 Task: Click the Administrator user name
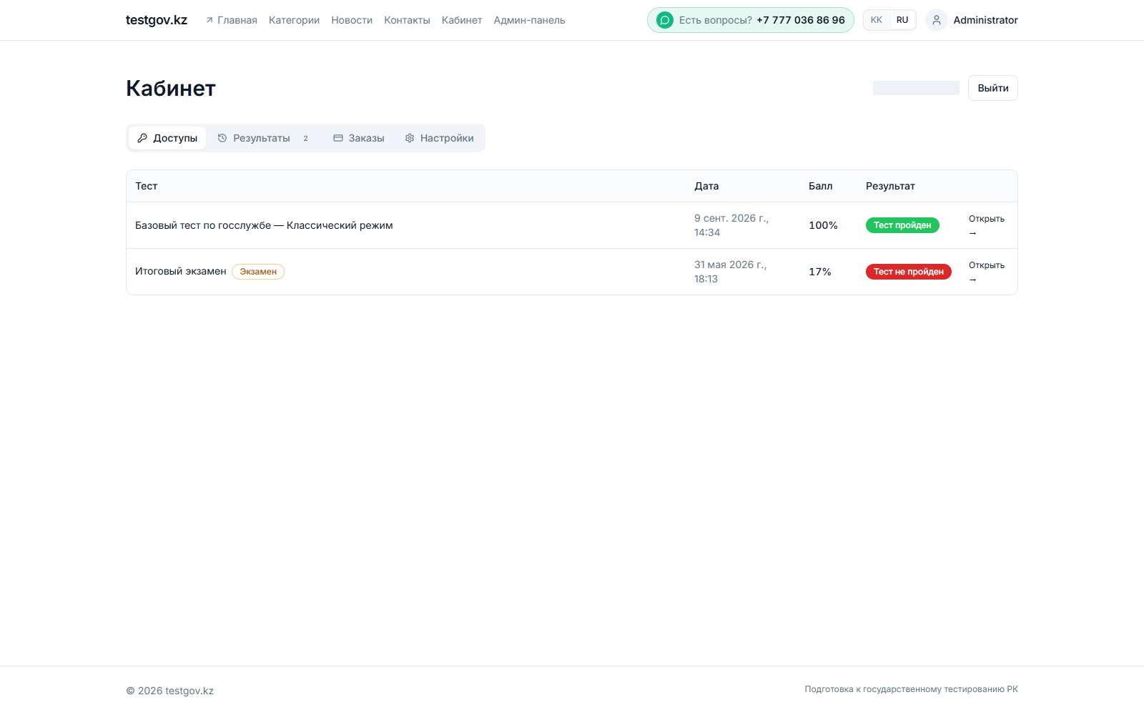(x=985, y=20)
